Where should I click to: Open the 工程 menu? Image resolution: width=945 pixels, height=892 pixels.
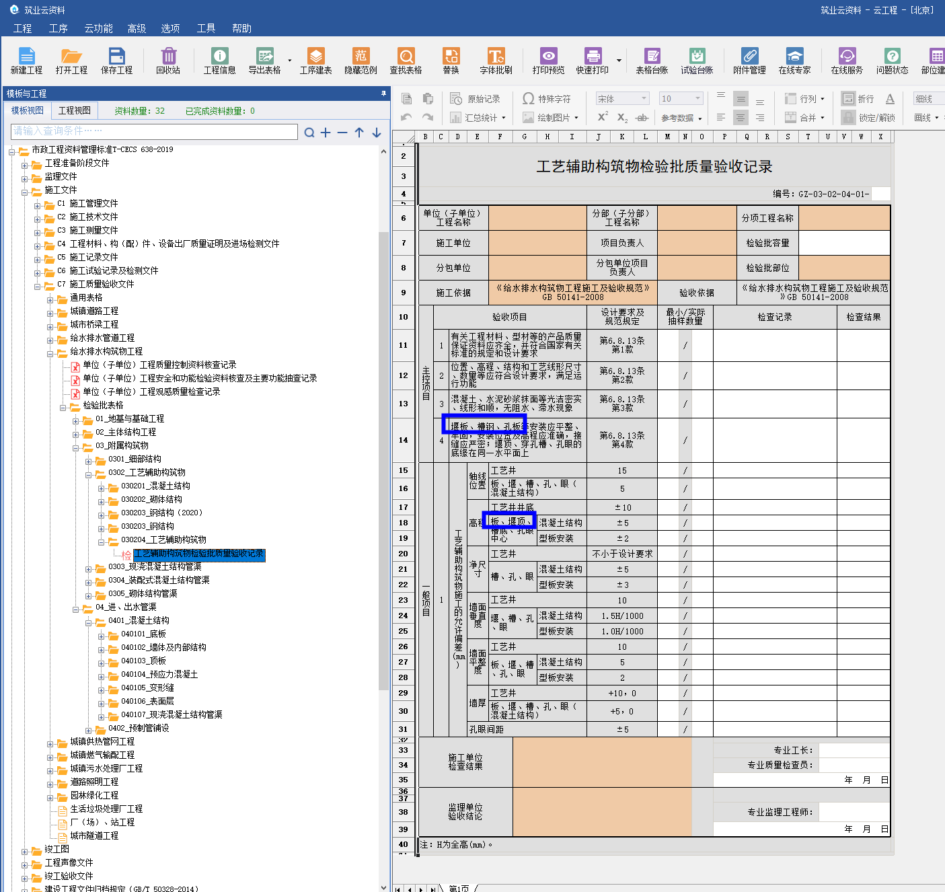point(22,28)
